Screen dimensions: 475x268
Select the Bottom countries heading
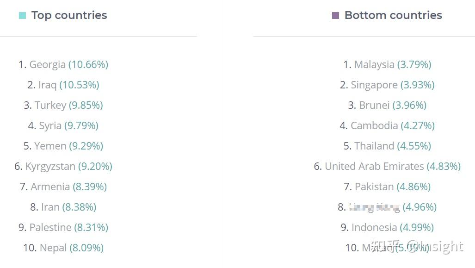click(393, 15)
